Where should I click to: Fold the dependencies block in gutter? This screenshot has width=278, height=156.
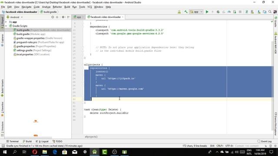click(x=83, y=27)
